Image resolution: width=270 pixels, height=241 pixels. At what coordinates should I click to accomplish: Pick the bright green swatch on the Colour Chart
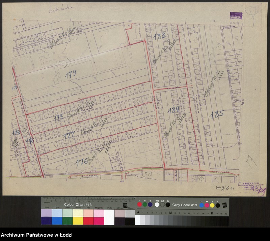point(67,221)
